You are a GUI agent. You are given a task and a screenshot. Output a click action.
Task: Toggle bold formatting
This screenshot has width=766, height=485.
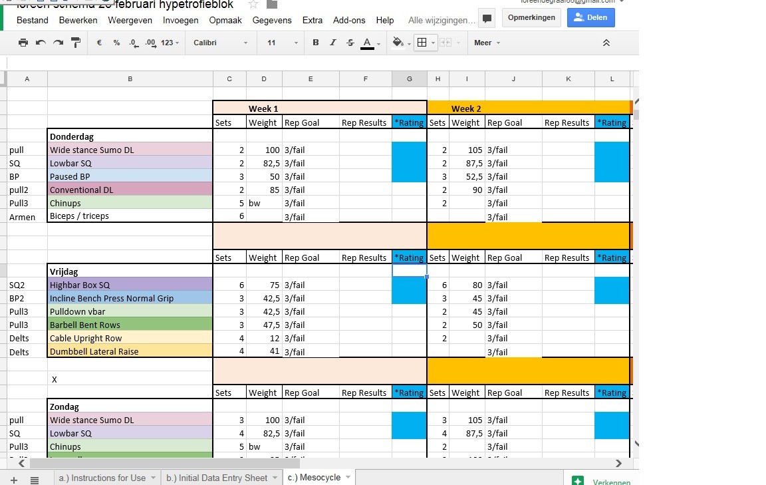coord(316,43)
